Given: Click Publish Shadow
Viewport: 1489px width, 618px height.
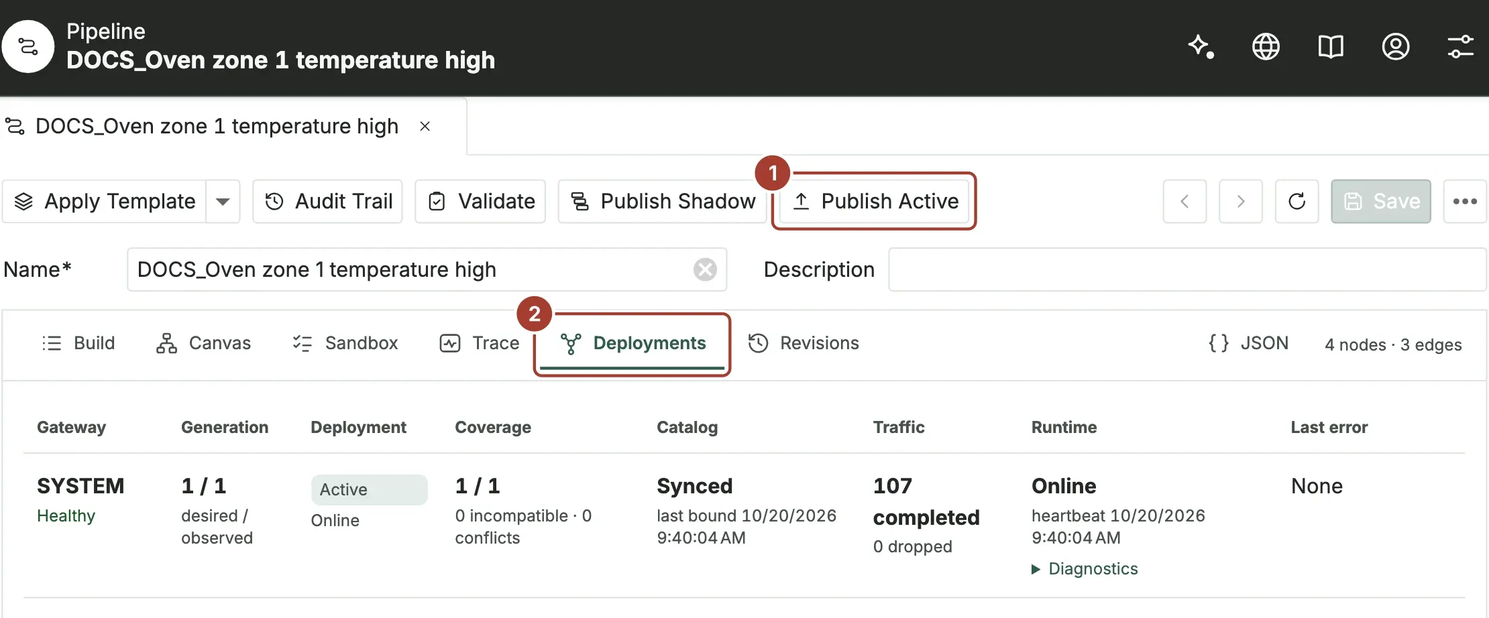Looking at the screenshot, I should pos(662,201).
